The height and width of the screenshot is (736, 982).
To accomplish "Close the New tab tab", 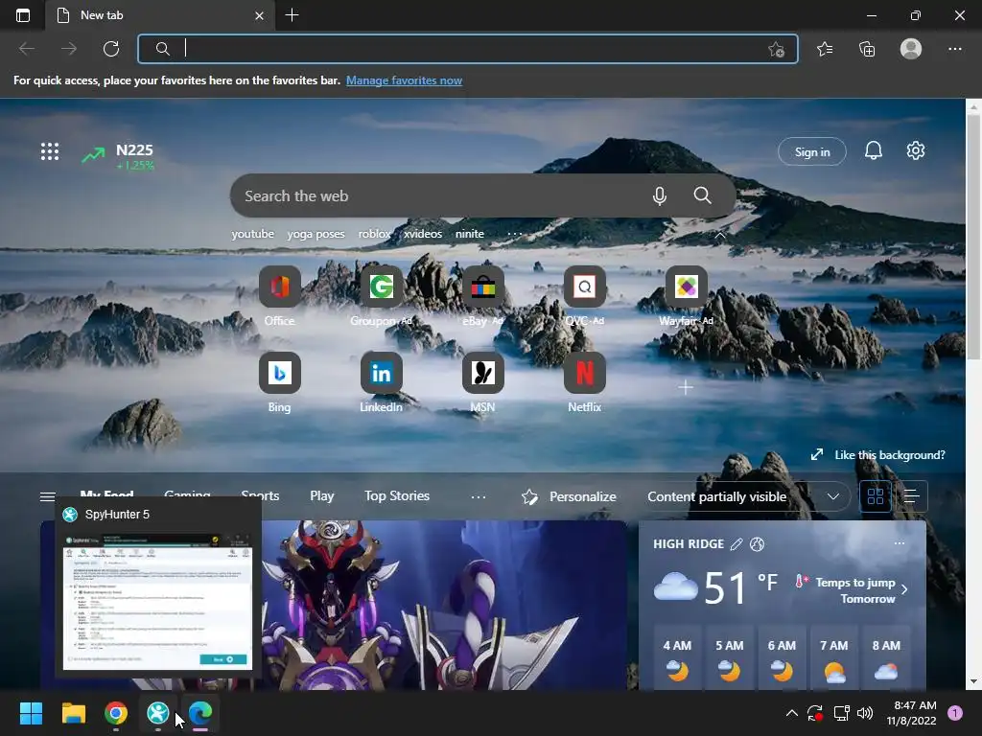I will pyautogui.click(x=259, y=15).
